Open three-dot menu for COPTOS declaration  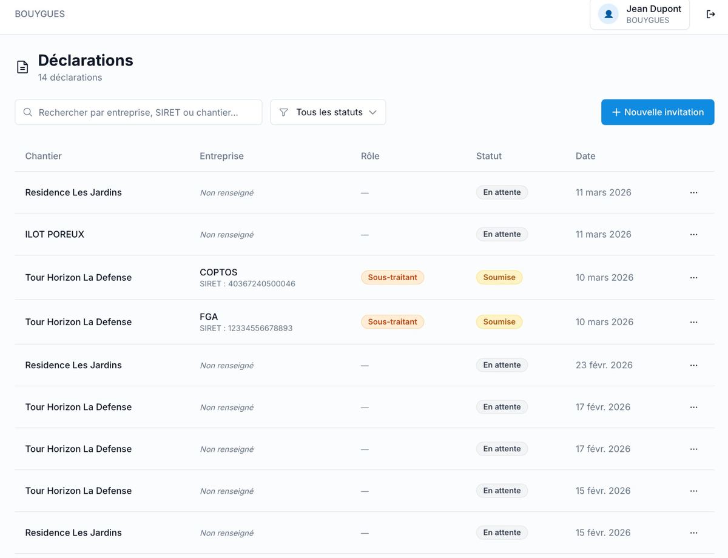pos(693,277)
